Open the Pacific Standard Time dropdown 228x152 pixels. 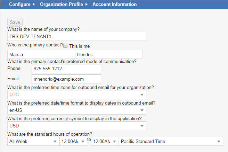pos(171,141)
